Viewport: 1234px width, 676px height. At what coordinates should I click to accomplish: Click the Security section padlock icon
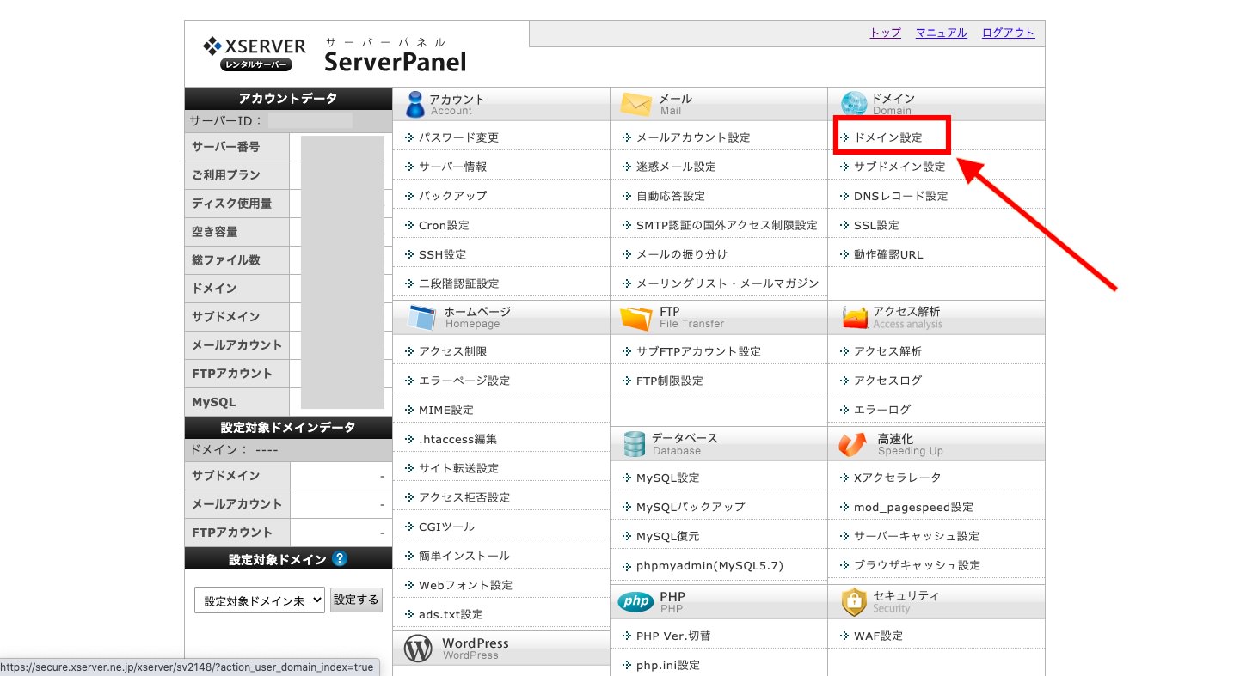853,601
